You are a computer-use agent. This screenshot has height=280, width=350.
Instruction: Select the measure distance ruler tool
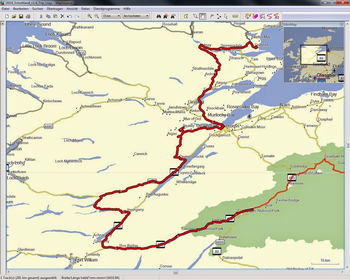pyautogui.click(x=235, y=16)
